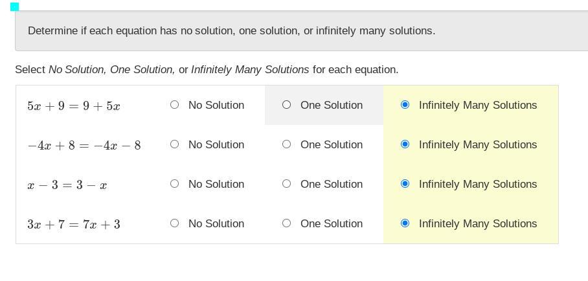Viewport: 588px width, 281px height.
Task: Choose One Solution for 3x + 7 = 7x + 3
Action: click(x=286, y=223)
